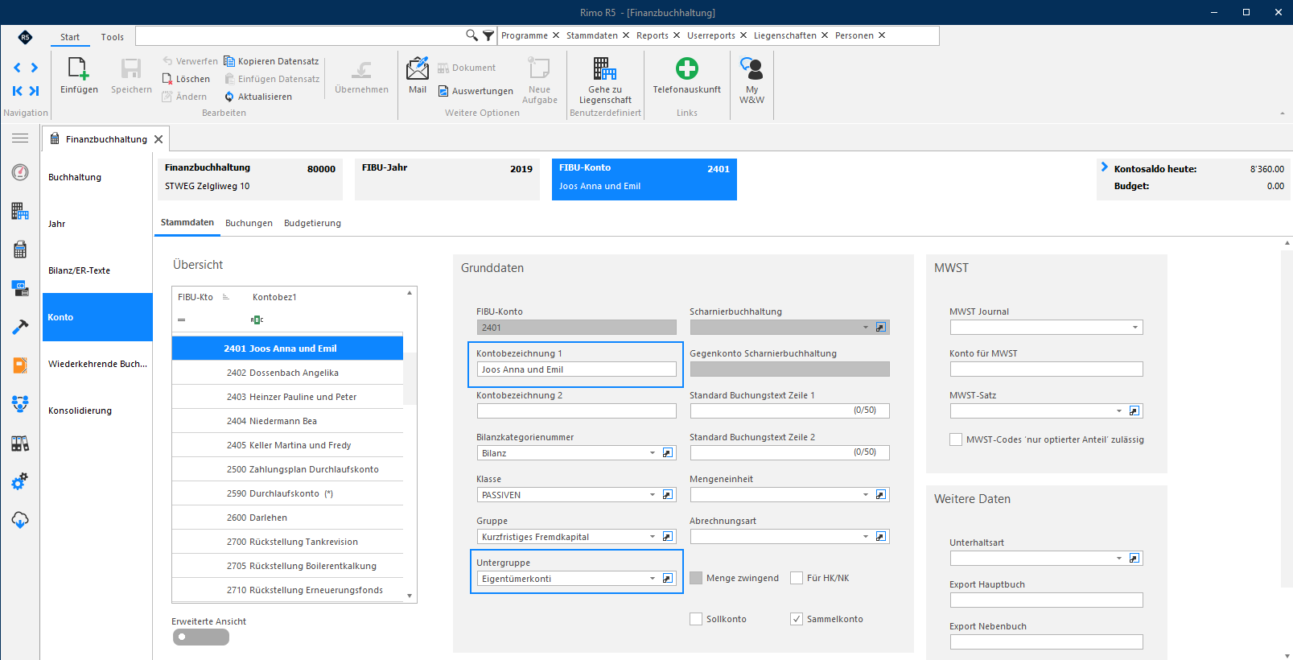
Task: Enable MWST-Codes 'nur optierter Anteil' checkbox
Action: click(956, 439)
